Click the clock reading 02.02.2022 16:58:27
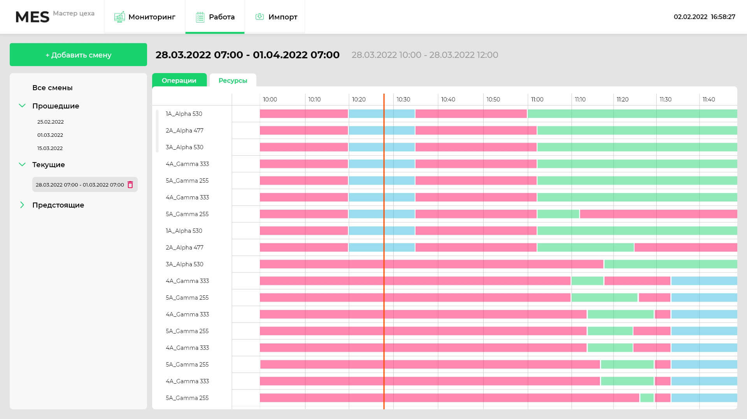The height and width of the screenshot is (419, 747). click(x=705, y=17)
